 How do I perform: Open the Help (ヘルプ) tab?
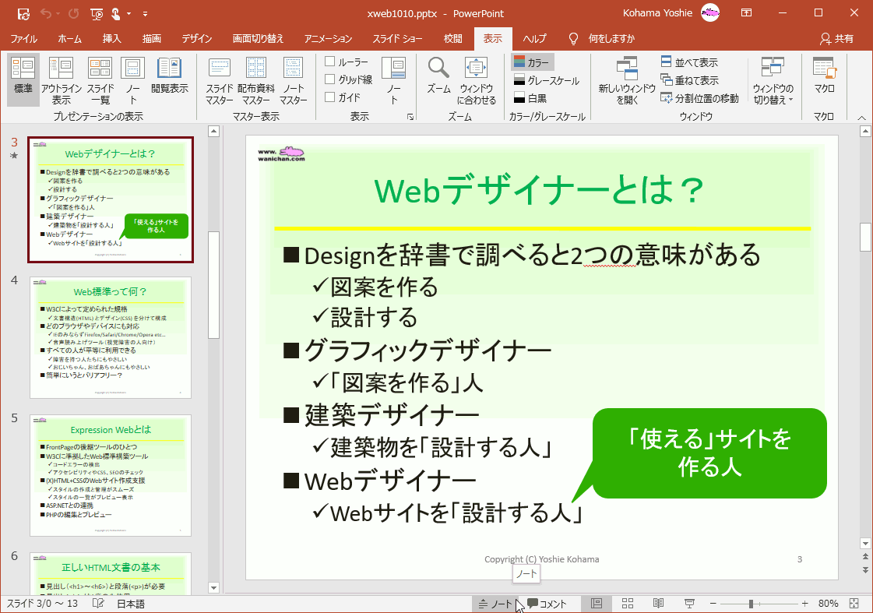click(534, 38)
